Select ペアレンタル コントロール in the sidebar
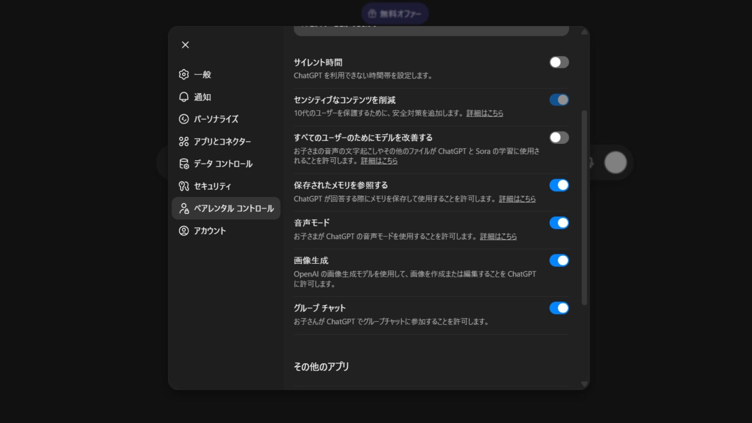Image resolution: width=752 pixels, height=423 pixels. click(x=226, y=208)
